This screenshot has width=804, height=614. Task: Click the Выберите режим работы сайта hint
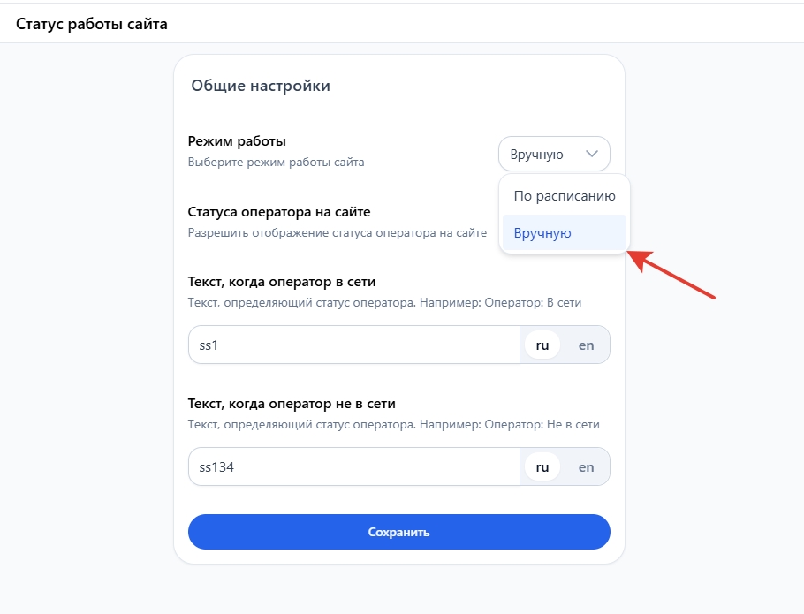[276, 163]
